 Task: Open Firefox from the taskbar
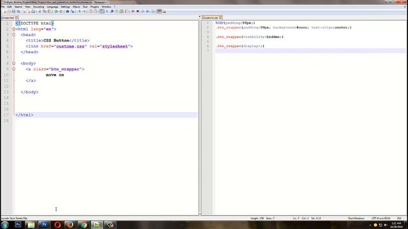point(69,225)
